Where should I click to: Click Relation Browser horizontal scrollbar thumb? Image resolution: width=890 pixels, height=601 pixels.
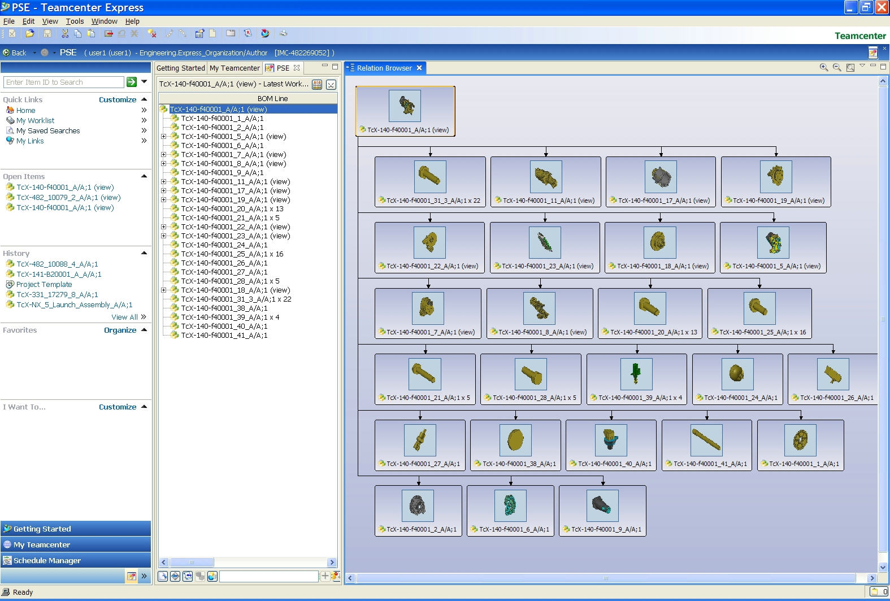pos(606,578)
